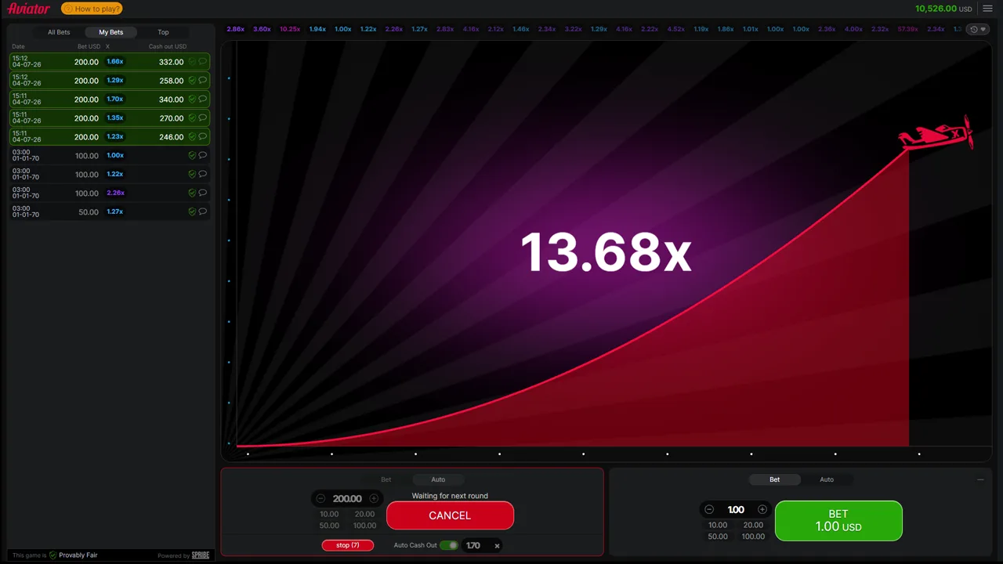Increase the 200.00 bet amount
Viewport: 1003px width, 564px height.
coord(374,498)
